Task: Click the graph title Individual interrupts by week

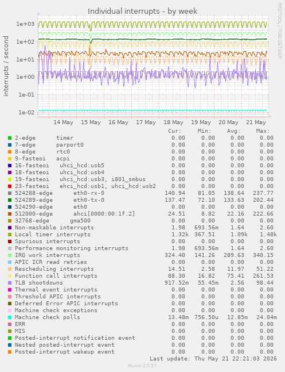Action: (x=142, y=11)
